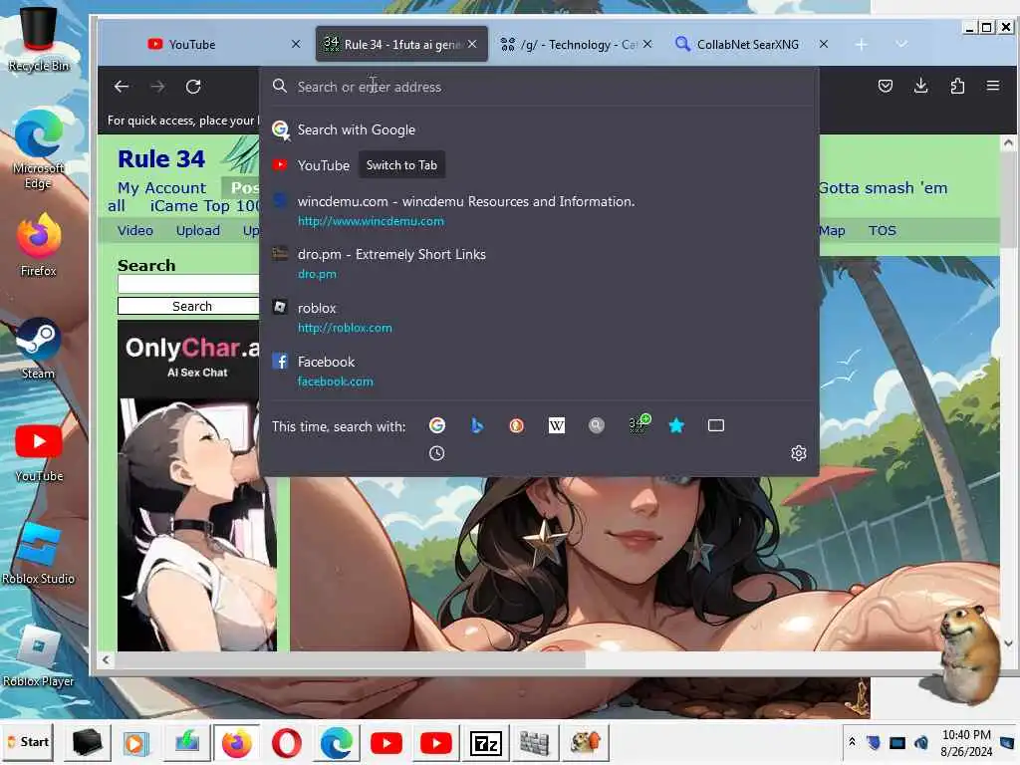Open the Firefox hamburger application menu
The image size is (1020, 765).
993,86
